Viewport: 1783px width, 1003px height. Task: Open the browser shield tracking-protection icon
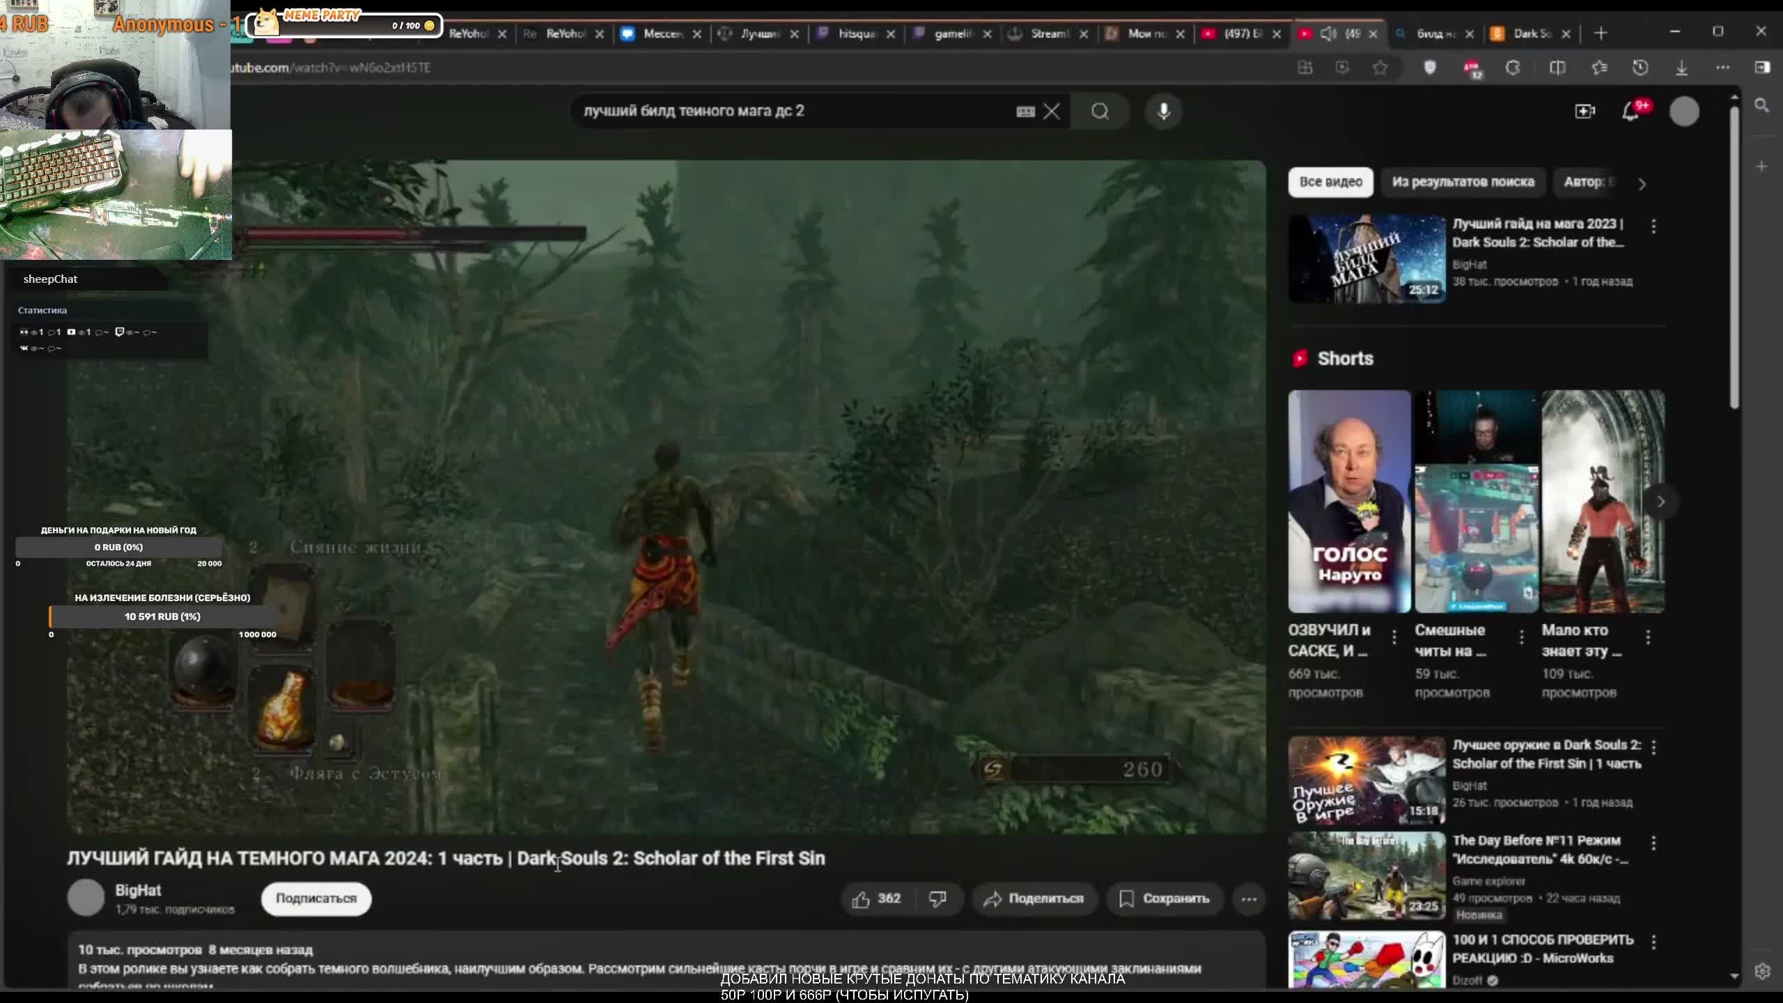pyautogui.click(x=1430, y=68)
